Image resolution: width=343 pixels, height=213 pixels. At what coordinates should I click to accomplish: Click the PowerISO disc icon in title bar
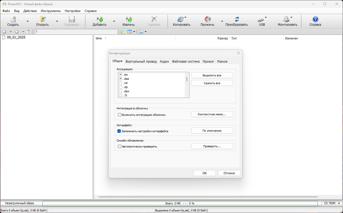tap(4, 4)
